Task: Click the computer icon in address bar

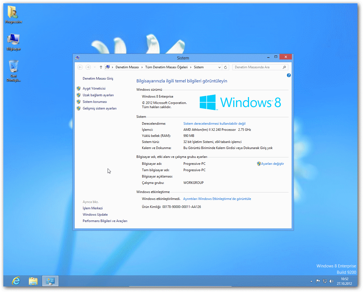Action: pyautogui.click(x=108, y=67)
